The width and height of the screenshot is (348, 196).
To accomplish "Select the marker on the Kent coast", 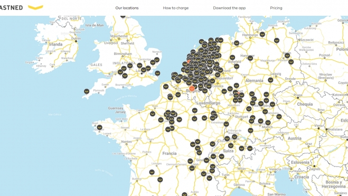I will coord(157,73).
